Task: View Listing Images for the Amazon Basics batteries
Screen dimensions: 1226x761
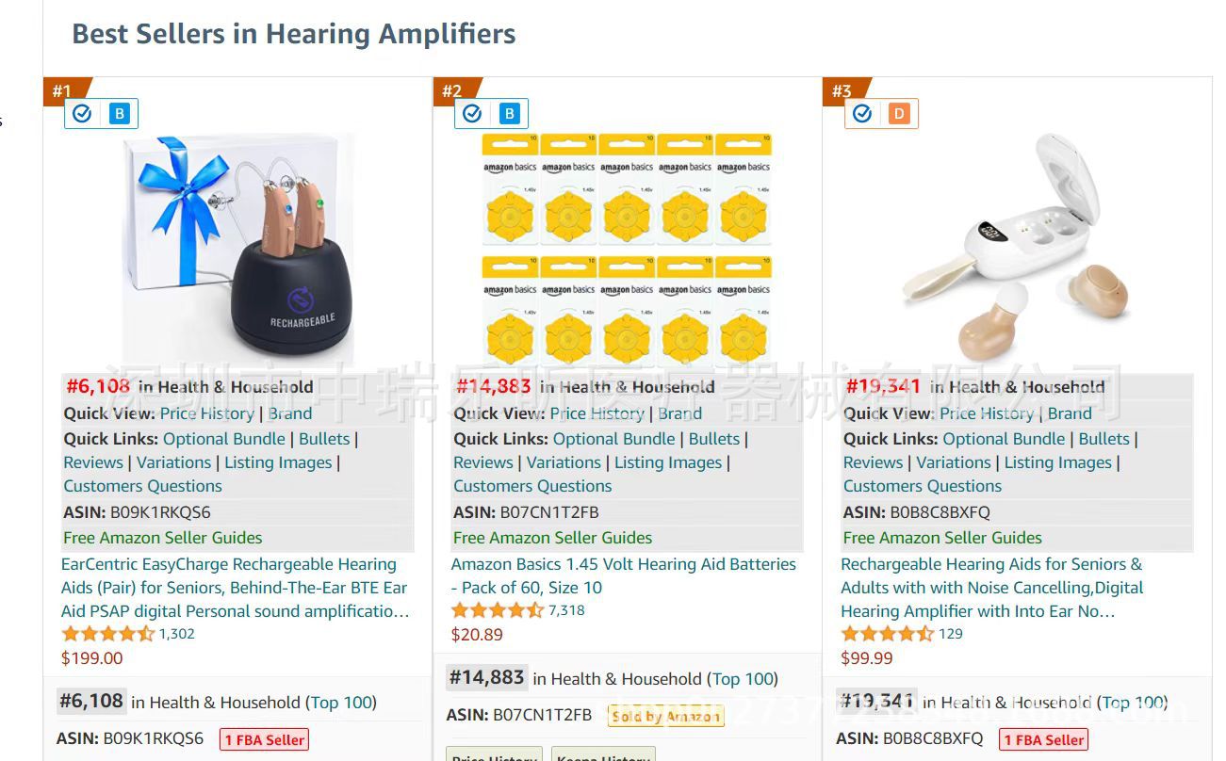Action: tap(668, 462)
